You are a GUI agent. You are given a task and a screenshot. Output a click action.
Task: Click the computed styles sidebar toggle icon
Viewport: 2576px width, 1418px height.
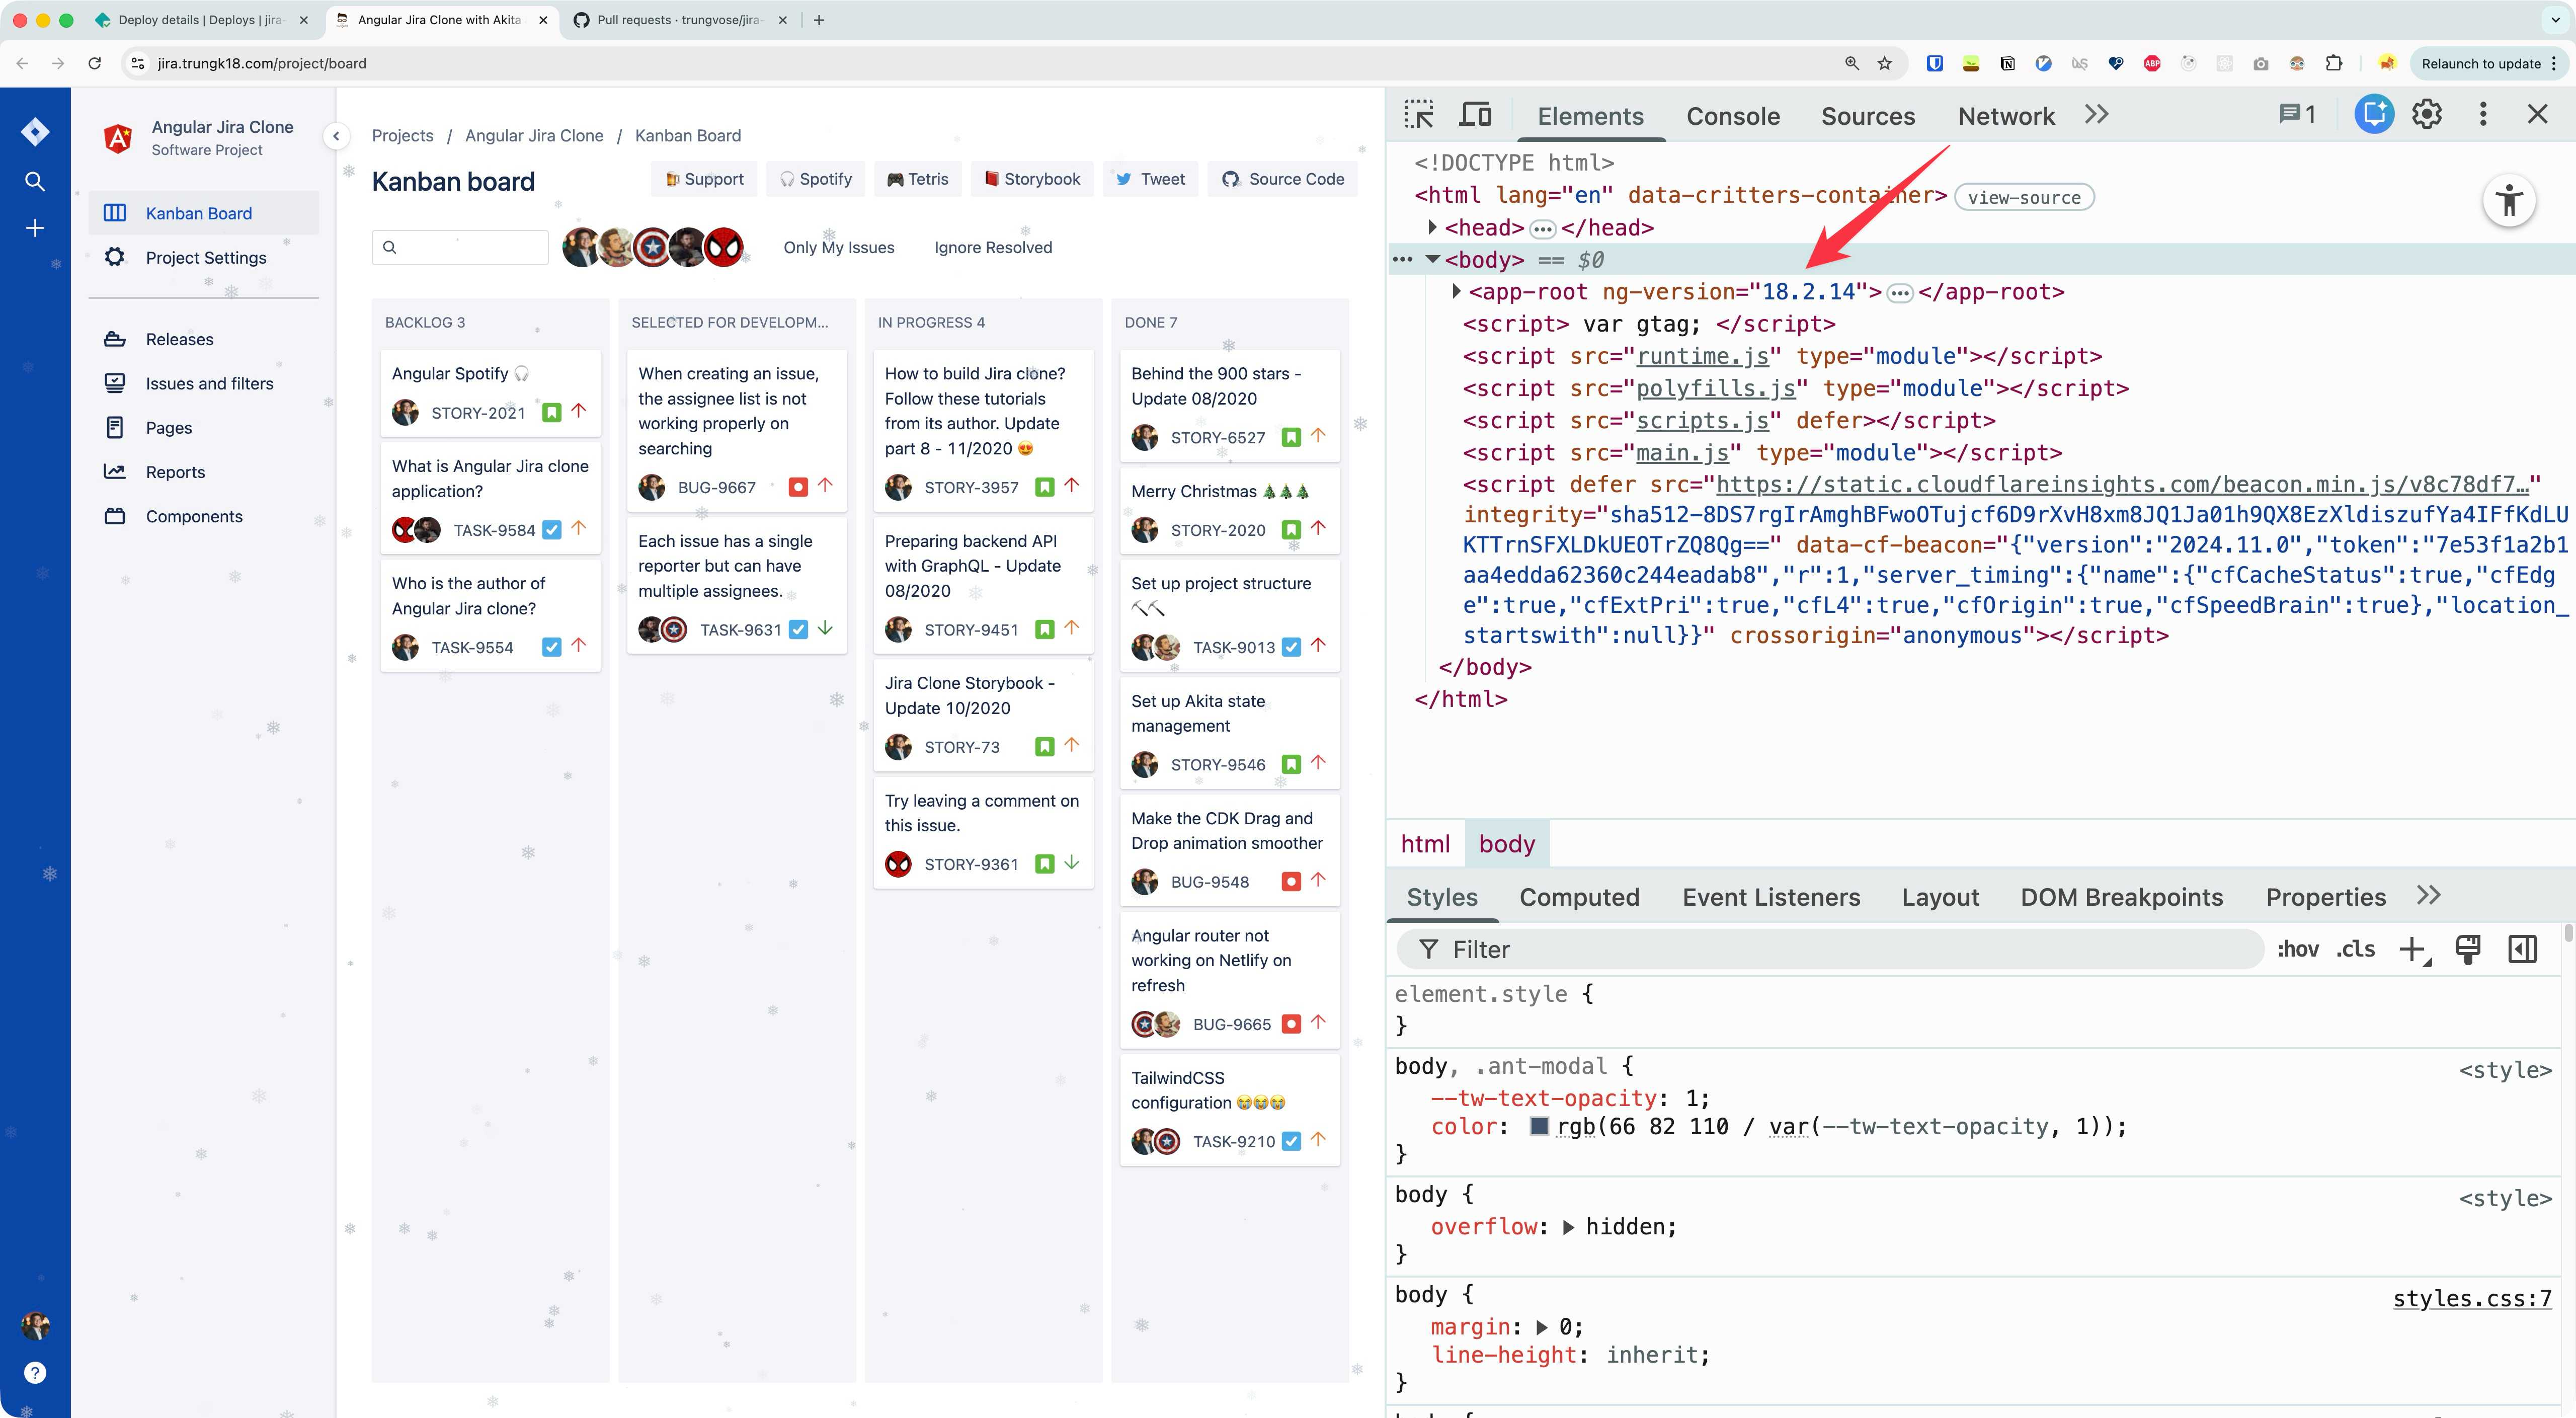click(x=2522, y=949)
